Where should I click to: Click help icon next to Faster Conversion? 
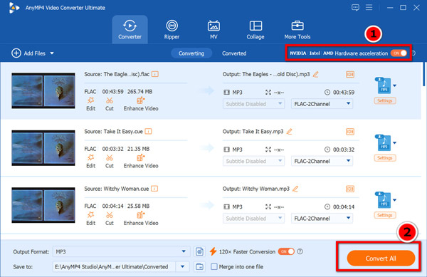[300, 251]
